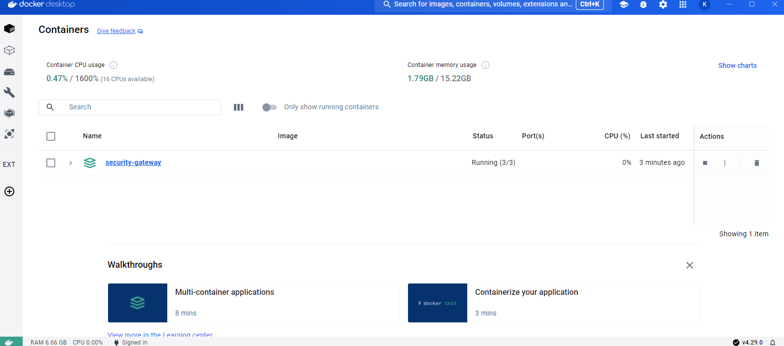Open Dev Environments sidebar icon

(x=9, y=113)
